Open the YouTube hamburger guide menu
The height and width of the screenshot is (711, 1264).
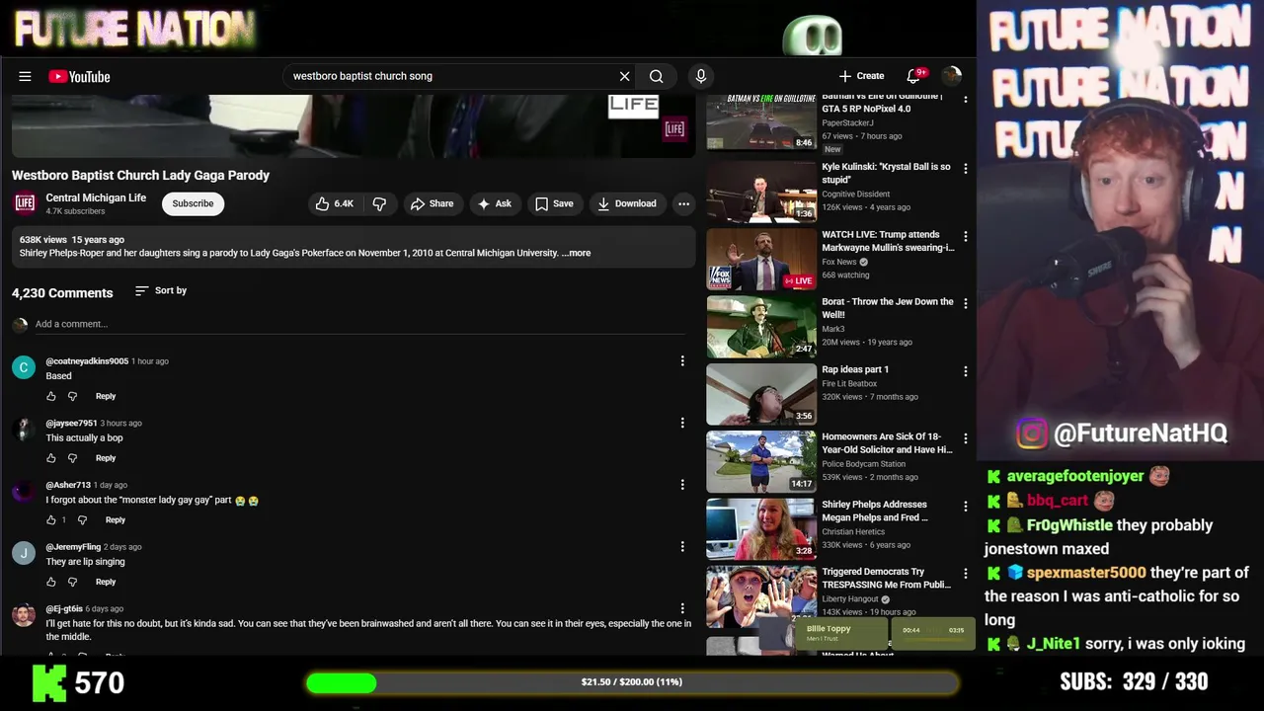(25, 76)
